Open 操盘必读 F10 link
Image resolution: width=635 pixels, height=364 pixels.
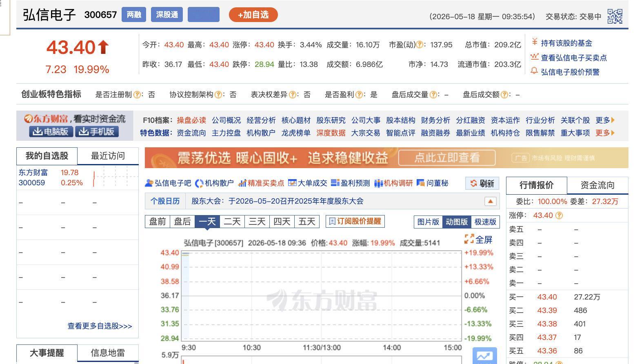[191, 120]
